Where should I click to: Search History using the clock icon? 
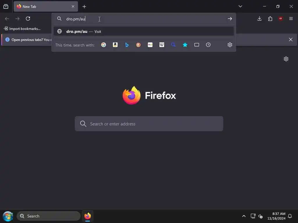point(208,45)
